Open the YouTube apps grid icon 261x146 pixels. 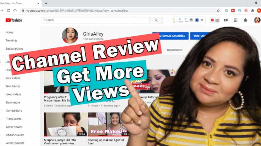click(236, 20)
